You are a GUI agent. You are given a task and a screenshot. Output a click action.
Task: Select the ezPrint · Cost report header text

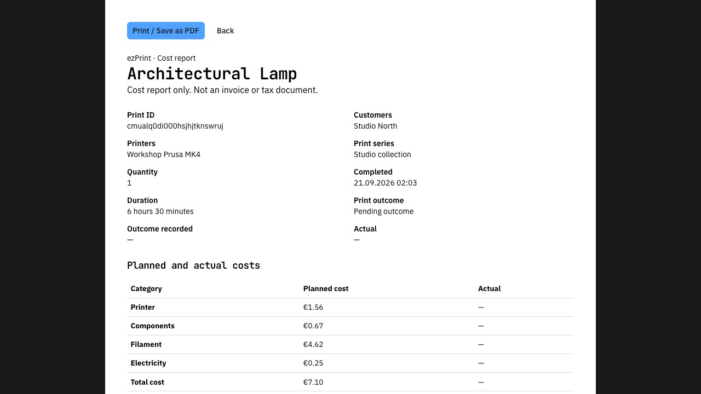161,58
